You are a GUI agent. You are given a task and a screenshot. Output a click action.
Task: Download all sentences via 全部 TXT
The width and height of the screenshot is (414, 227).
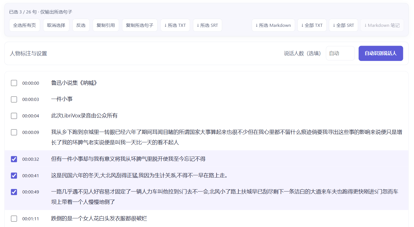(x=312, y=25)
